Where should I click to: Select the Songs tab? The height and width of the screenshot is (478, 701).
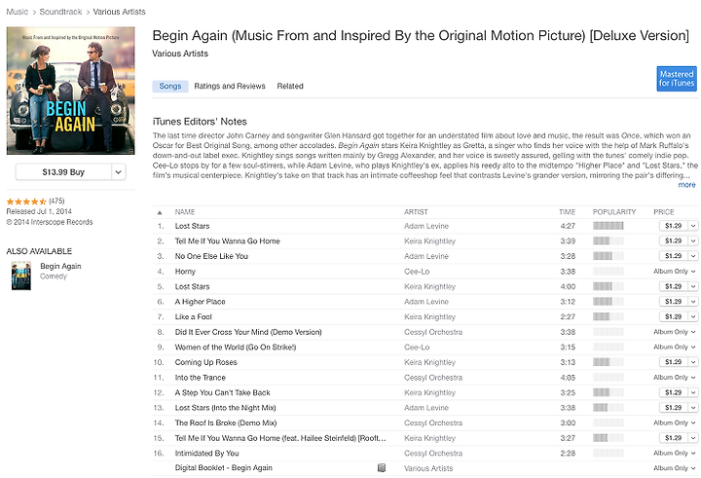170,86
